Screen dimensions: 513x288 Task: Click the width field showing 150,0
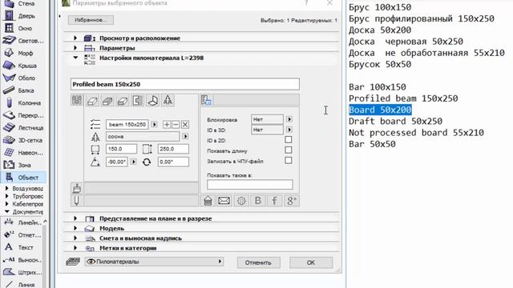pos(121,149)
